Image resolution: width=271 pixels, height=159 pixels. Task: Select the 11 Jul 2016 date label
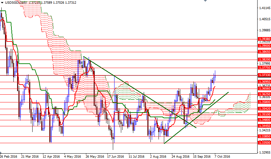pyautogui.click(x=137, y=157)
